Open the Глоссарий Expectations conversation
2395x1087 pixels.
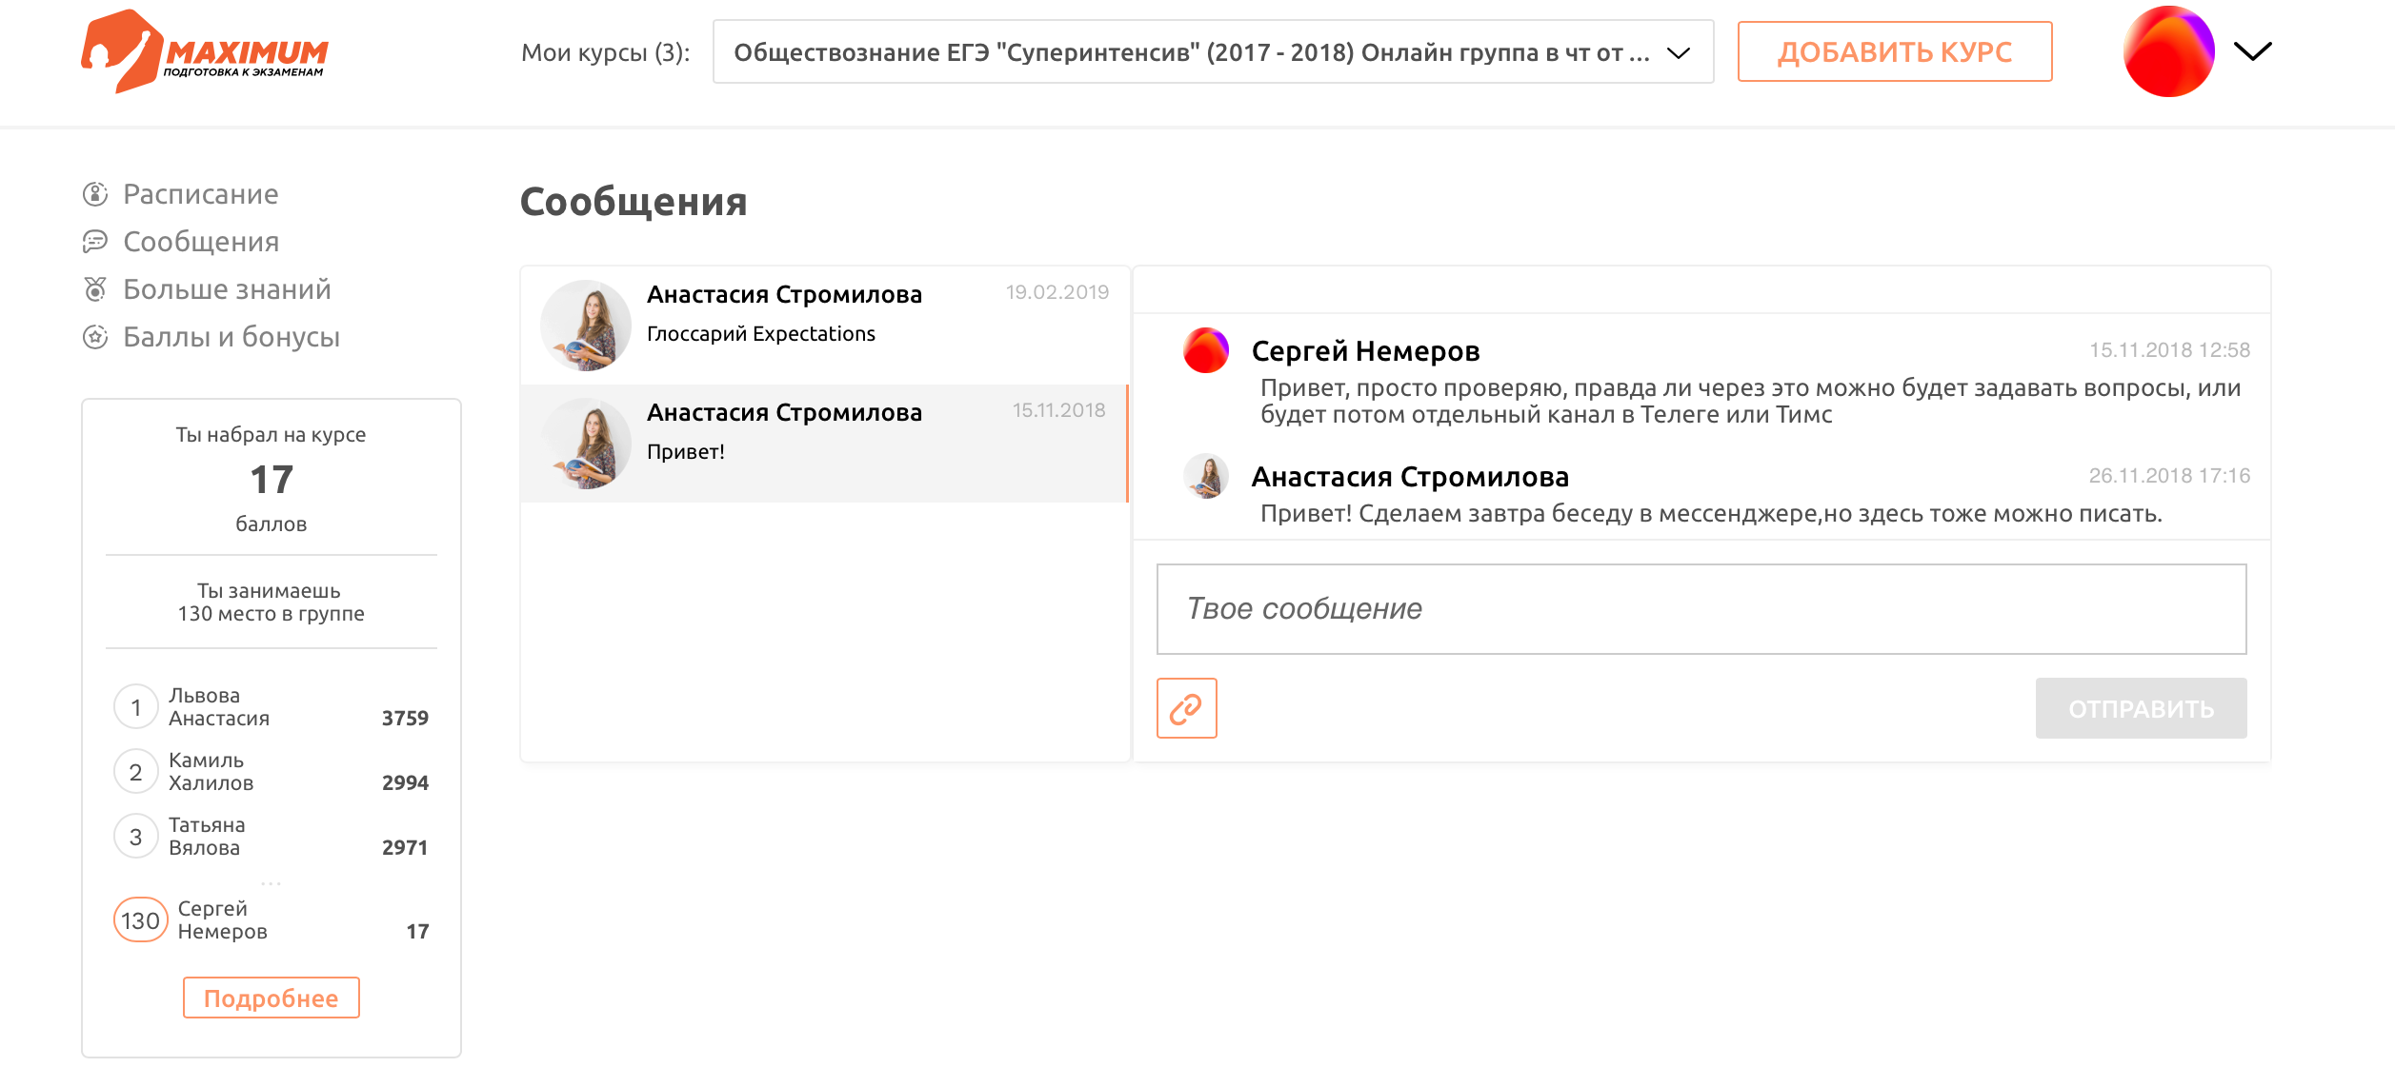[824, 326]
